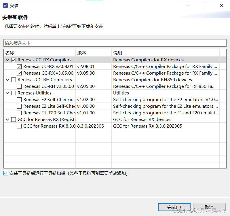Viewport: 230px width, 216px height.
Task: Check Renesas CC-RH Compilers group checkbox
Action: [14, 80]
